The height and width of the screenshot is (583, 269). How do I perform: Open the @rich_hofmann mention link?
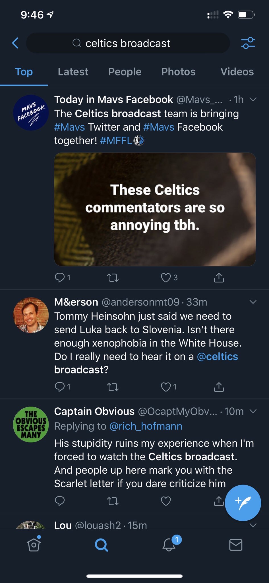(146, 426)
